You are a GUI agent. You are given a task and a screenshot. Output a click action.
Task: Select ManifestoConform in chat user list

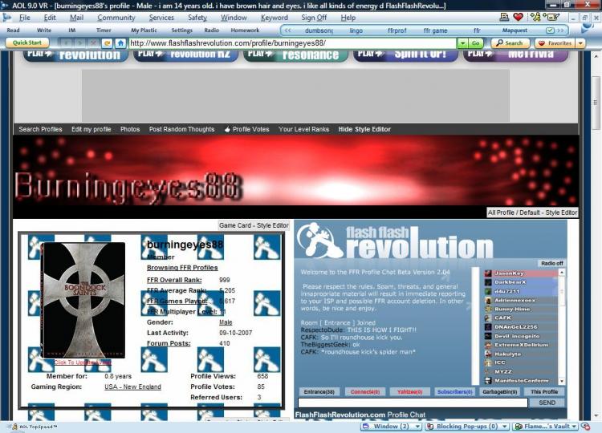(520, 381)
